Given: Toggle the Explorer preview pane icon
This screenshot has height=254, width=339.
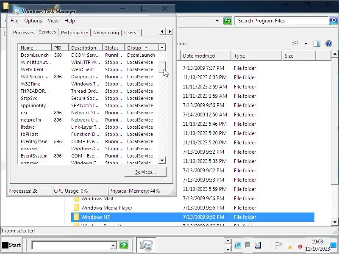Looking at the screenshot, I should coord(317,44).
